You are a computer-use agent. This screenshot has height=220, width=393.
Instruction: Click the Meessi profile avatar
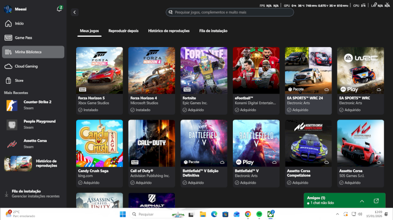click(8, 9)
